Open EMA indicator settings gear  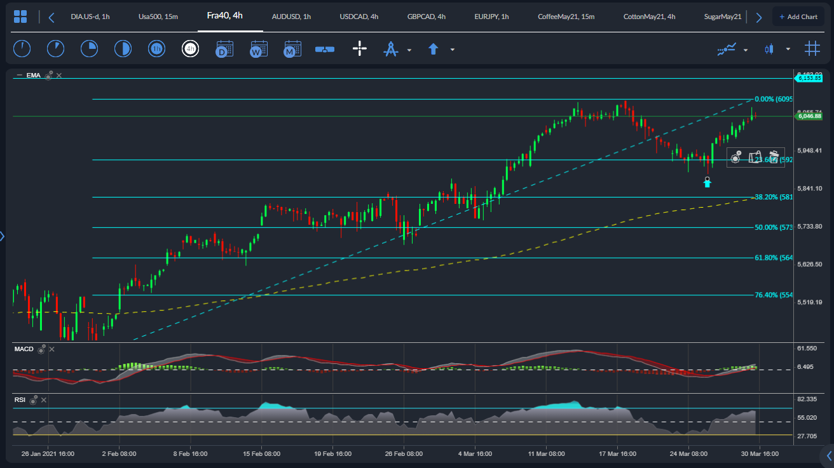coord(48,75)
